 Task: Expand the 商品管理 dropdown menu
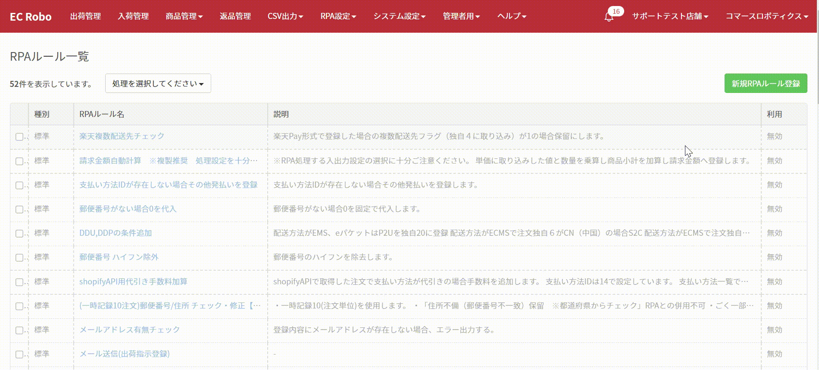[x=184, y=16]
